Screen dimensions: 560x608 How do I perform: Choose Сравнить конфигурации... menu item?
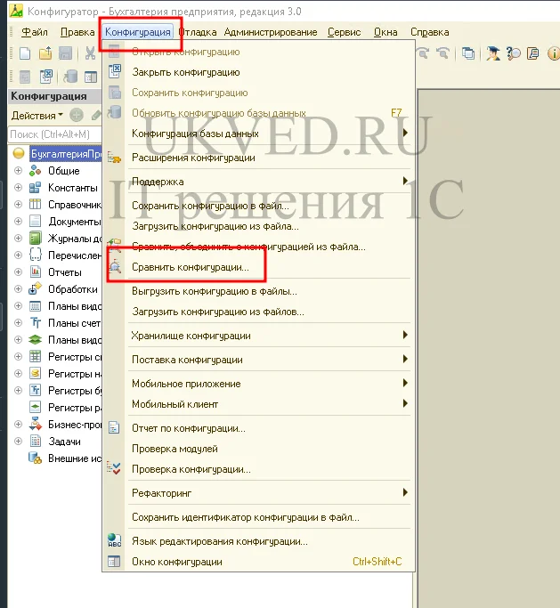191,267
